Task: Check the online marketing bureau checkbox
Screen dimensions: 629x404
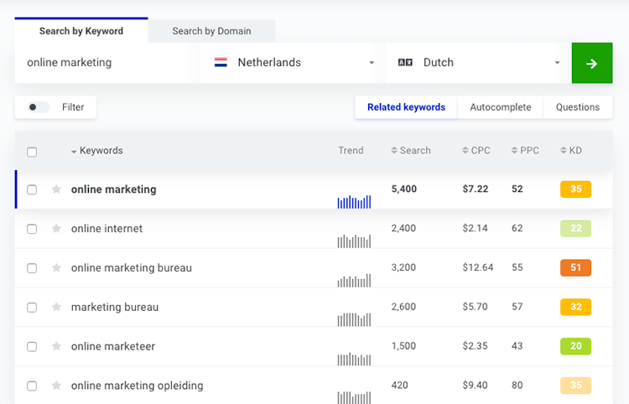Action: [x=32, y=268]
